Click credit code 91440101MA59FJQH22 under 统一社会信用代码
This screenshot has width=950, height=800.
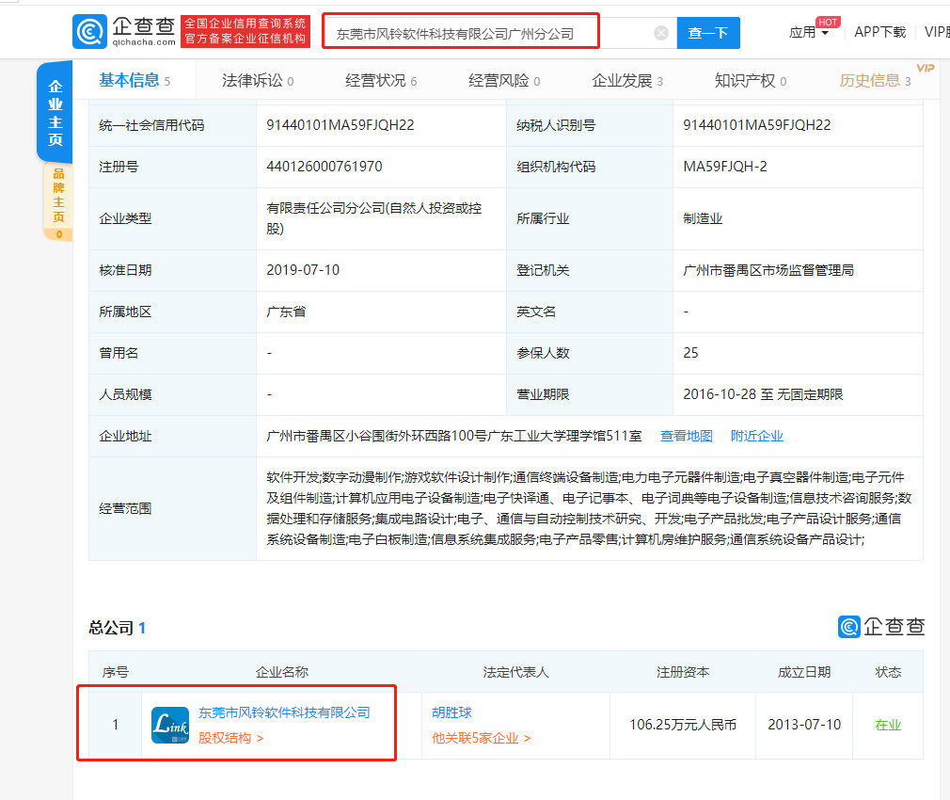(x=340, y=125)
